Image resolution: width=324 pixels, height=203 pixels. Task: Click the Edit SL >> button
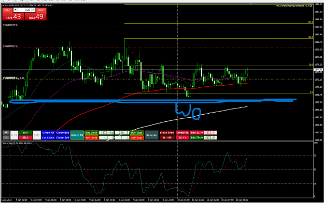point(197,133)
